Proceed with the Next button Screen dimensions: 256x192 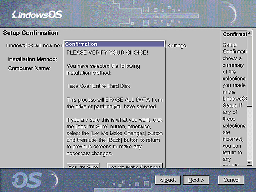point(196,180)
